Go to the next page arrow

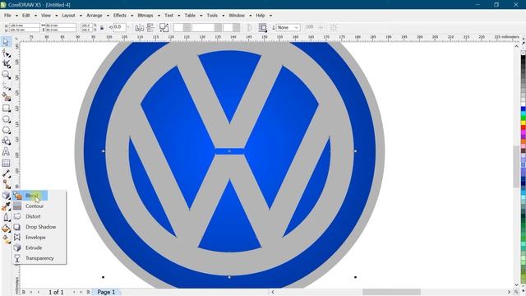pyautogui.click(x=74, y=292)
